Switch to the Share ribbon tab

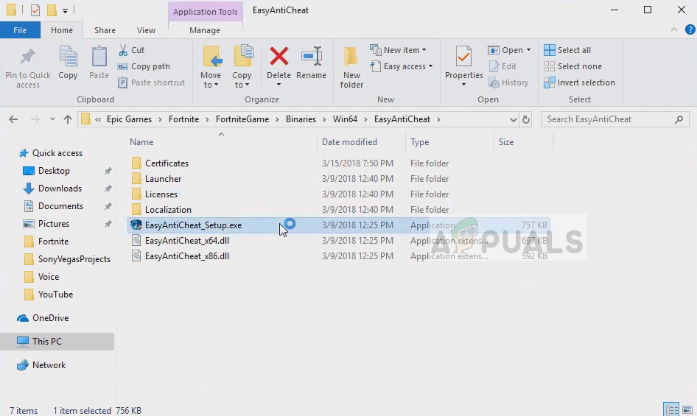click(x=105, y=30)
